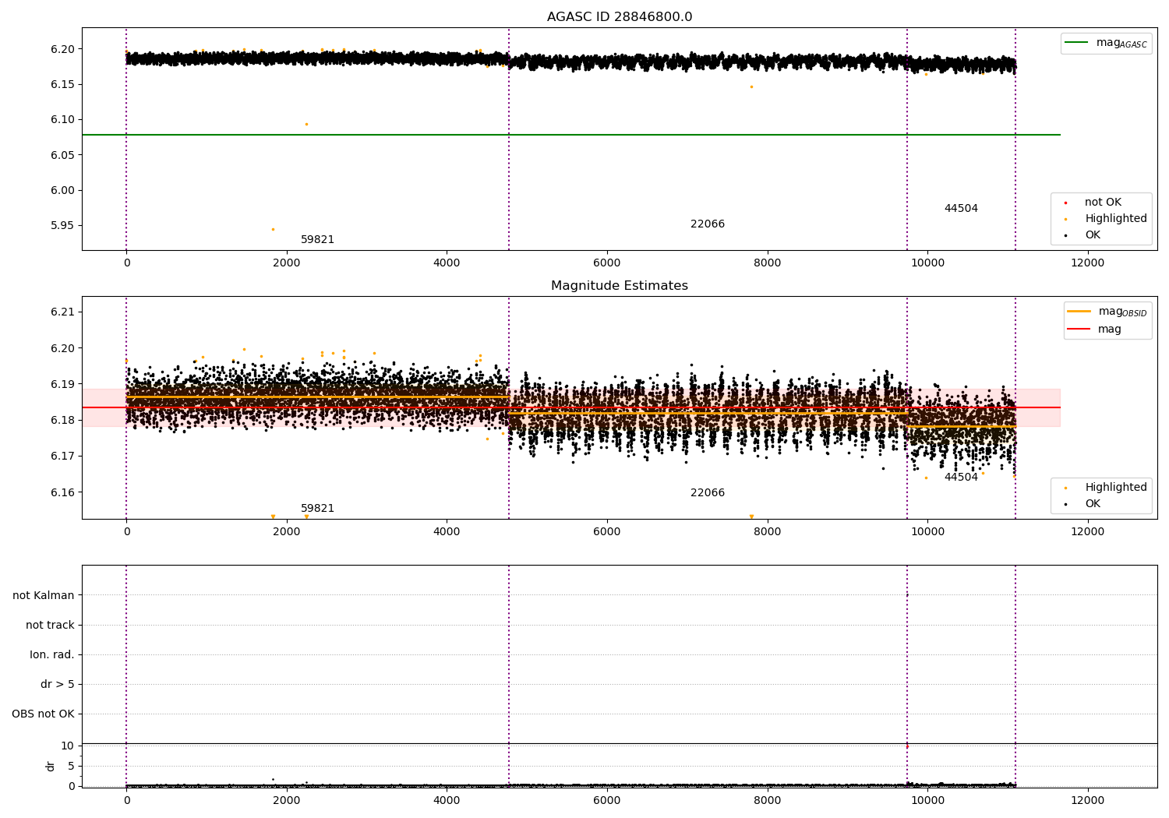The image size is (1169, 818).
Task: Click y-axis tick 6.00 in AGASC ID plot
Action: coord(62,191)
